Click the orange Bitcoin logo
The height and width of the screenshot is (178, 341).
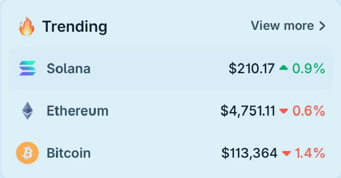coord(27,153)
